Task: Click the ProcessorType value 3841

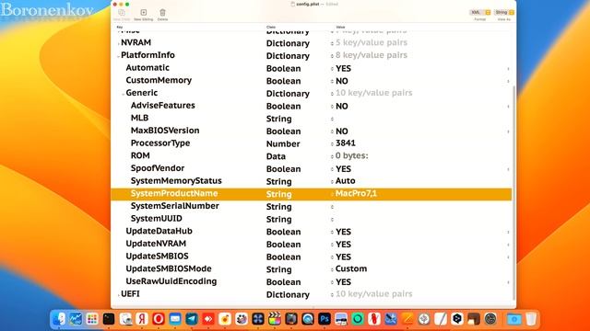Action: click(x=346, y=143)
